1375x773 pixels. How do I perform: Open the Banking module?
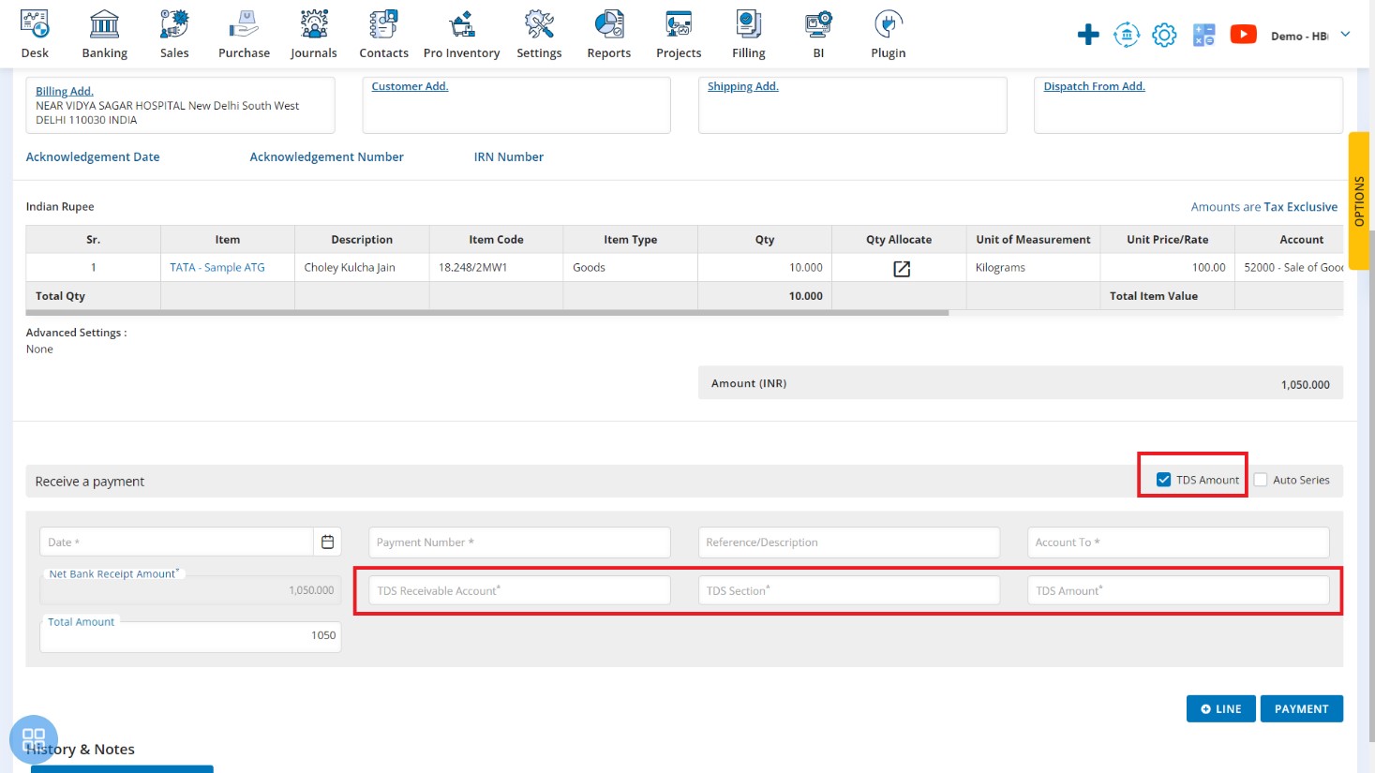104,35
